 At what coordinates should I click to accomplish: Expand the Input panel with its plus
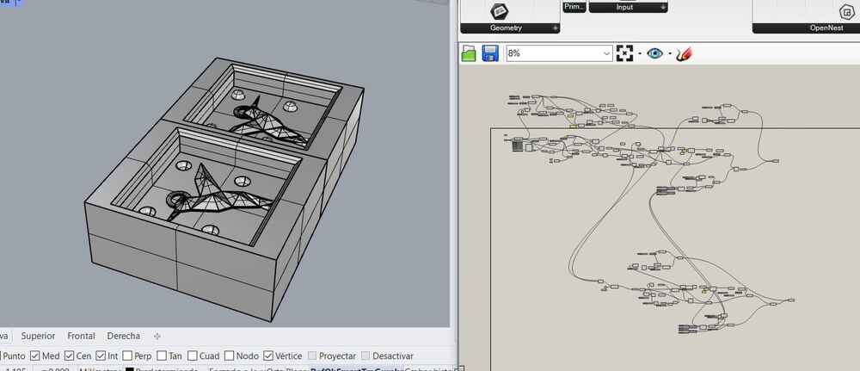coord(663,8)
